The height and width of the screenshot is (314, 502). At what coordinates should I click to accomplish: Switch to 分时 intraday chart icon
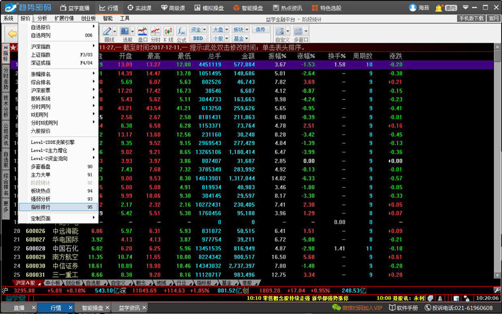coord(156,33)
